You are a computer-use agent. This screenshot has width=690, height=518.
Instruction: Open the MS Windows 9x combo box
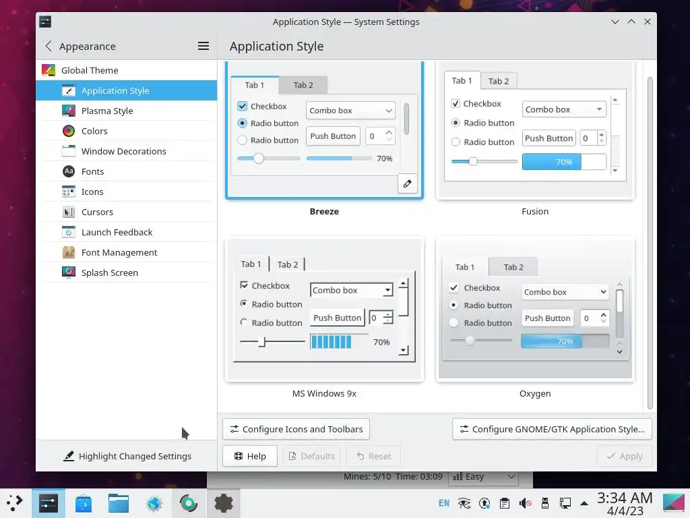(352, 290)
